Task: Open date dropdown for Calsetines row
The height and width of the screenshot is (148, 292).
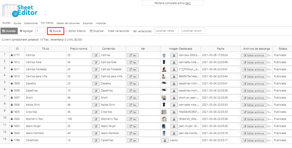Action: point(238,139)
